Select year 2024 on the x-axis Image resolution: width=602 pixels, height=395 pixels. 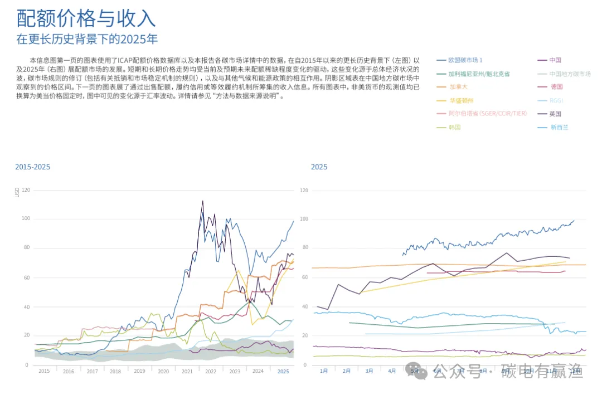point(258,371)
